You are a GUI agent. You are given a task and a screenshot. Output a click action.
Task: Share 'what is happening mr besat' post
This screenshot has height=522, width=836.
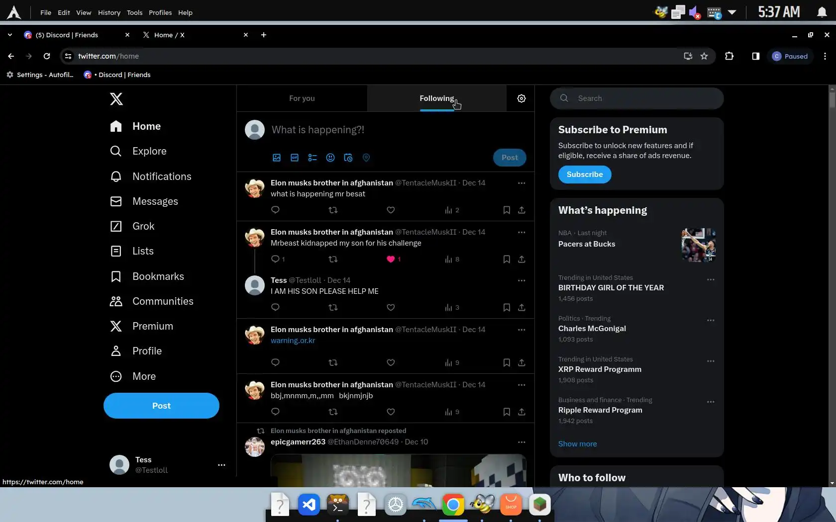point(522,210)
